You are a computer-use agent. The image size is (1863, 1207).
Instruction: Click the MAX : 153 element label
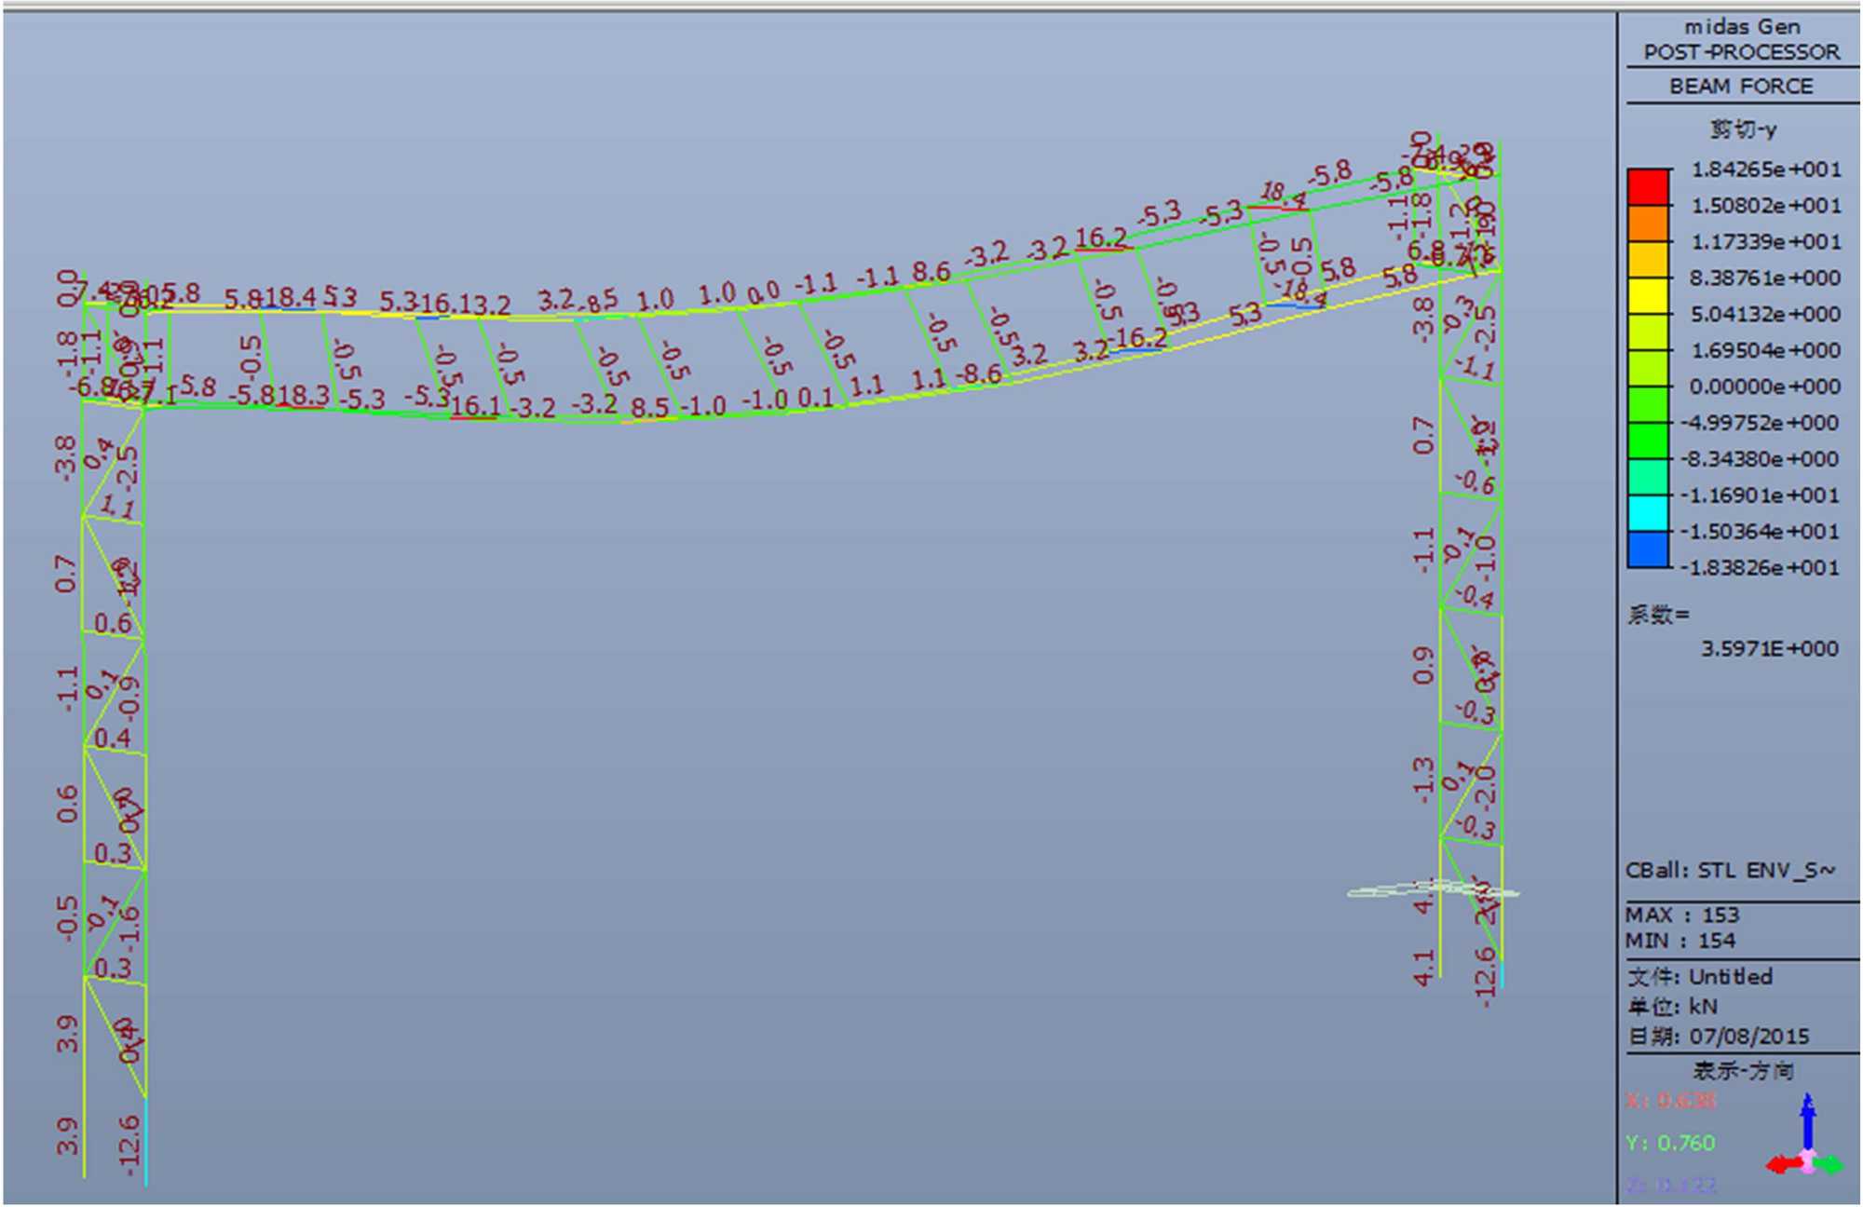(1682, 915)
